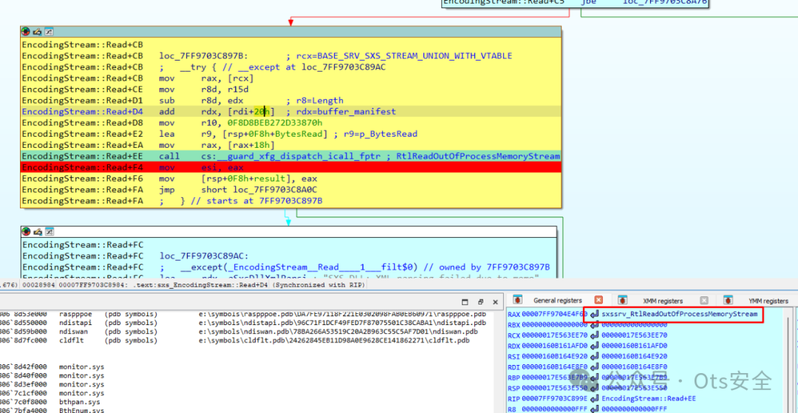Image resolution: width=798 pixels, height=413 pixels.
Task: Click the jump arrow next to the RSI register
Action: tap(594, 357)
